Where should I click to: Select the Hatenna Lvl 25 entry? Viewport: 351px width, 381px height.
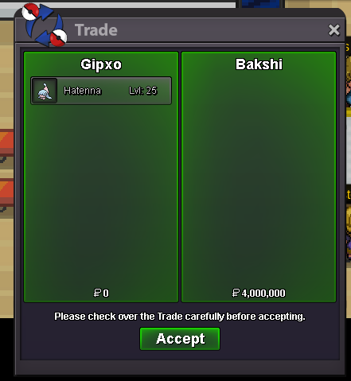(x=101, y=91)
